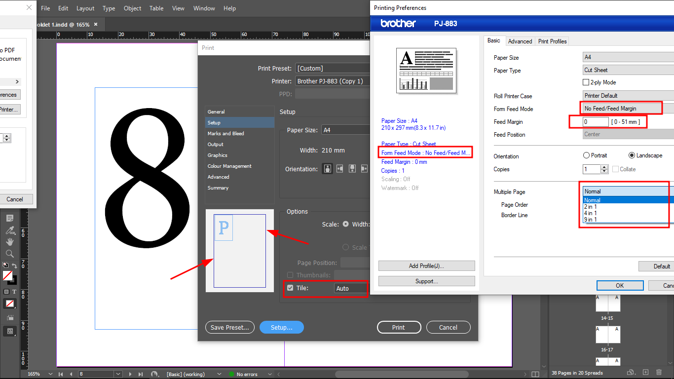This screenshot has height=379, width=674.
Task: Select Marks and Bleed in the Print dialog
Action: 225,133
